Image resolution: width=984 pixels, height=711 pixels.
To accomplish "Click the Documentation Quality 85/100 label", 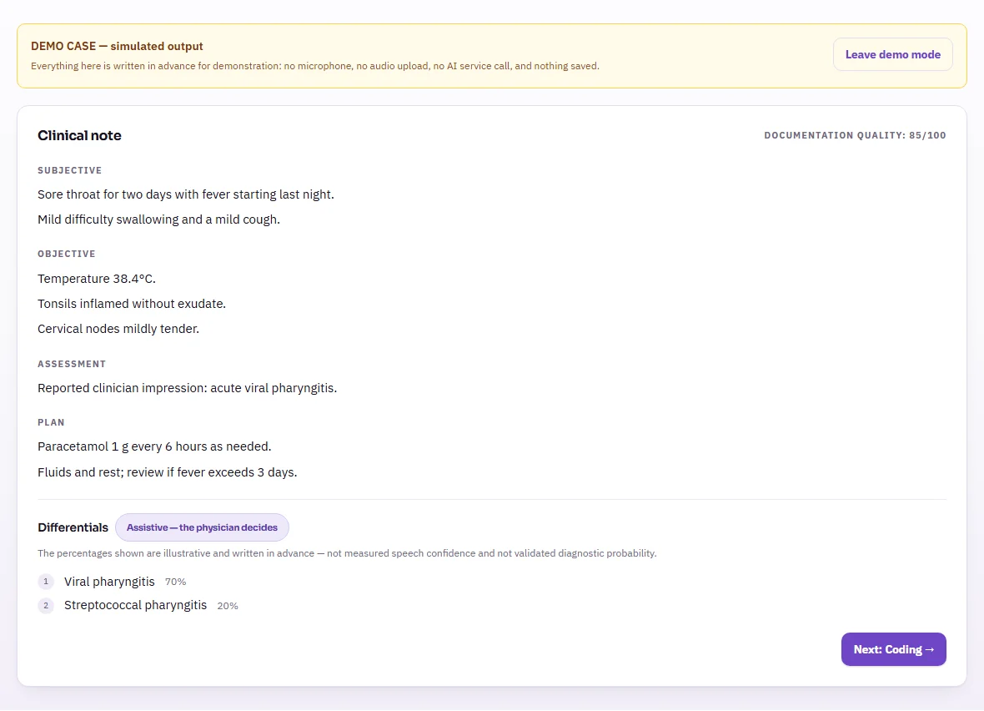I will tap(855, 135).
